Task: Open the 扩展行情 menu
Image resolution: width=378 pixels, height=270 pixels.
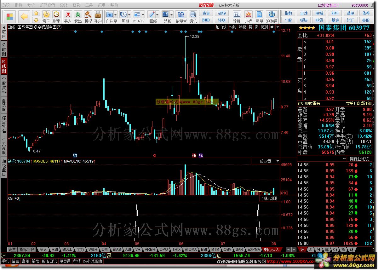Action: (x=47, y=5)
